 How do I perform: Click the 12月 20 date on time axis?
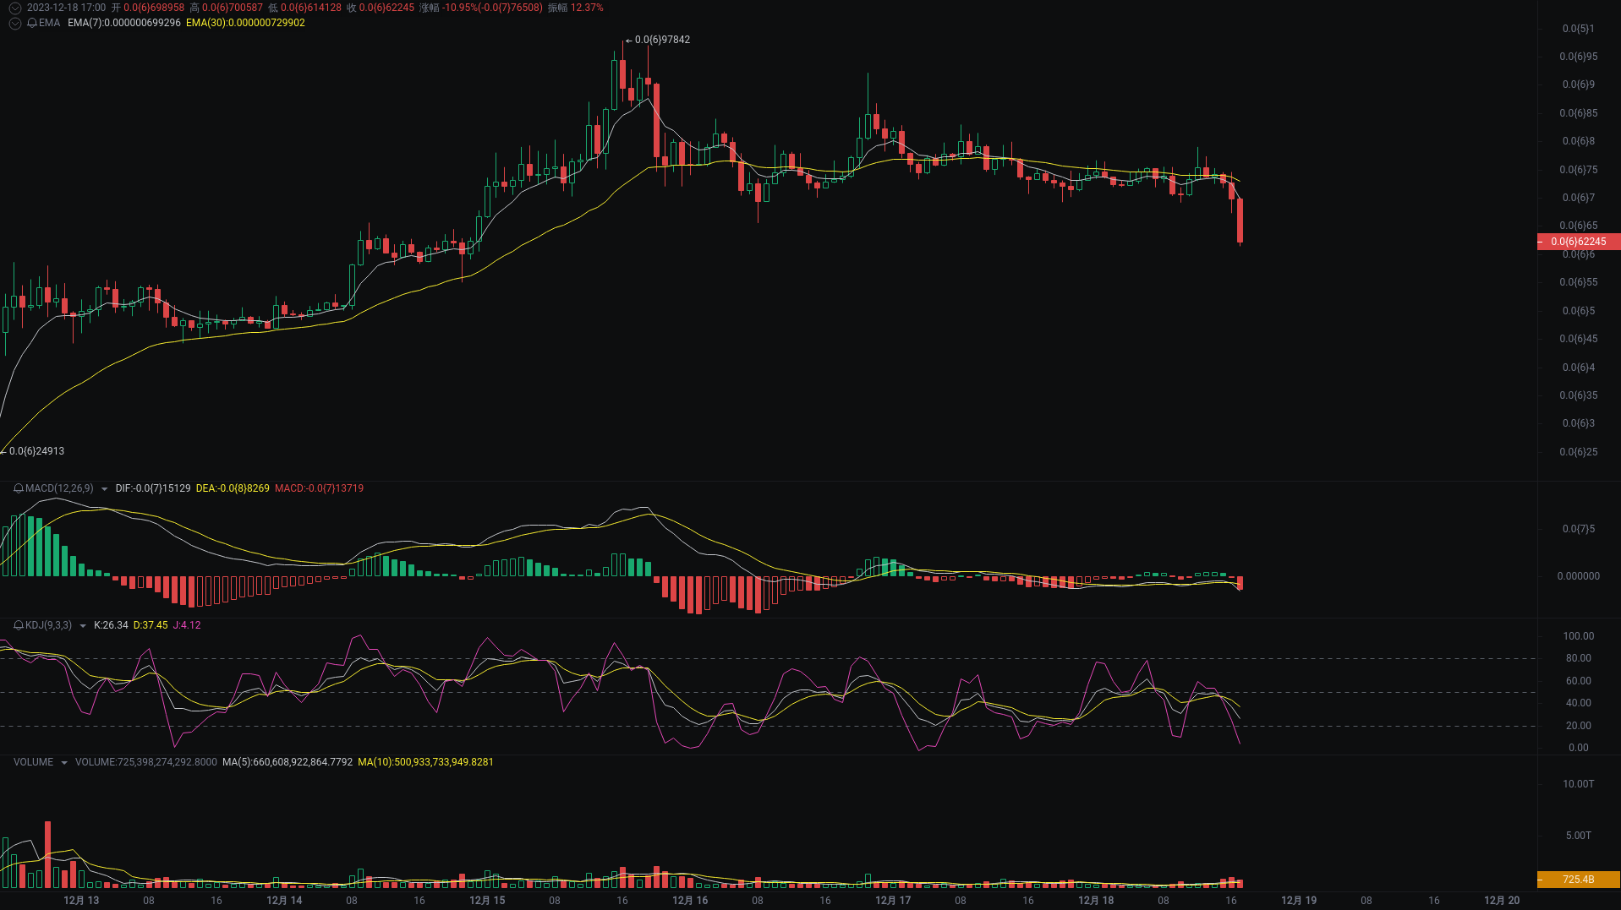pos(1502,901)
